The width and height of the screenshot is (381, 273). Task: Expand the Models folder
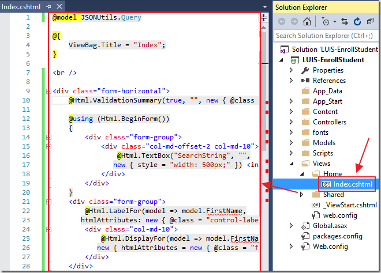[292, 143]
